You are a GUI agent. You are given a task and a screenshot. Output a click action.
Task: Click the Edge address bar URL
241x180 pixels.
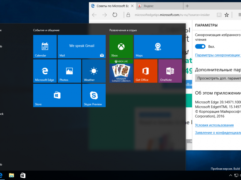(x=172, y=15)
